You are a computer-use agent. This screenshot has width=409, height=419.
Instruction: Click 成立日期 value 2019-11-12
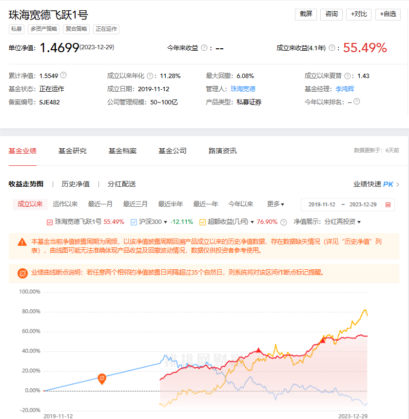pos(154,89)
